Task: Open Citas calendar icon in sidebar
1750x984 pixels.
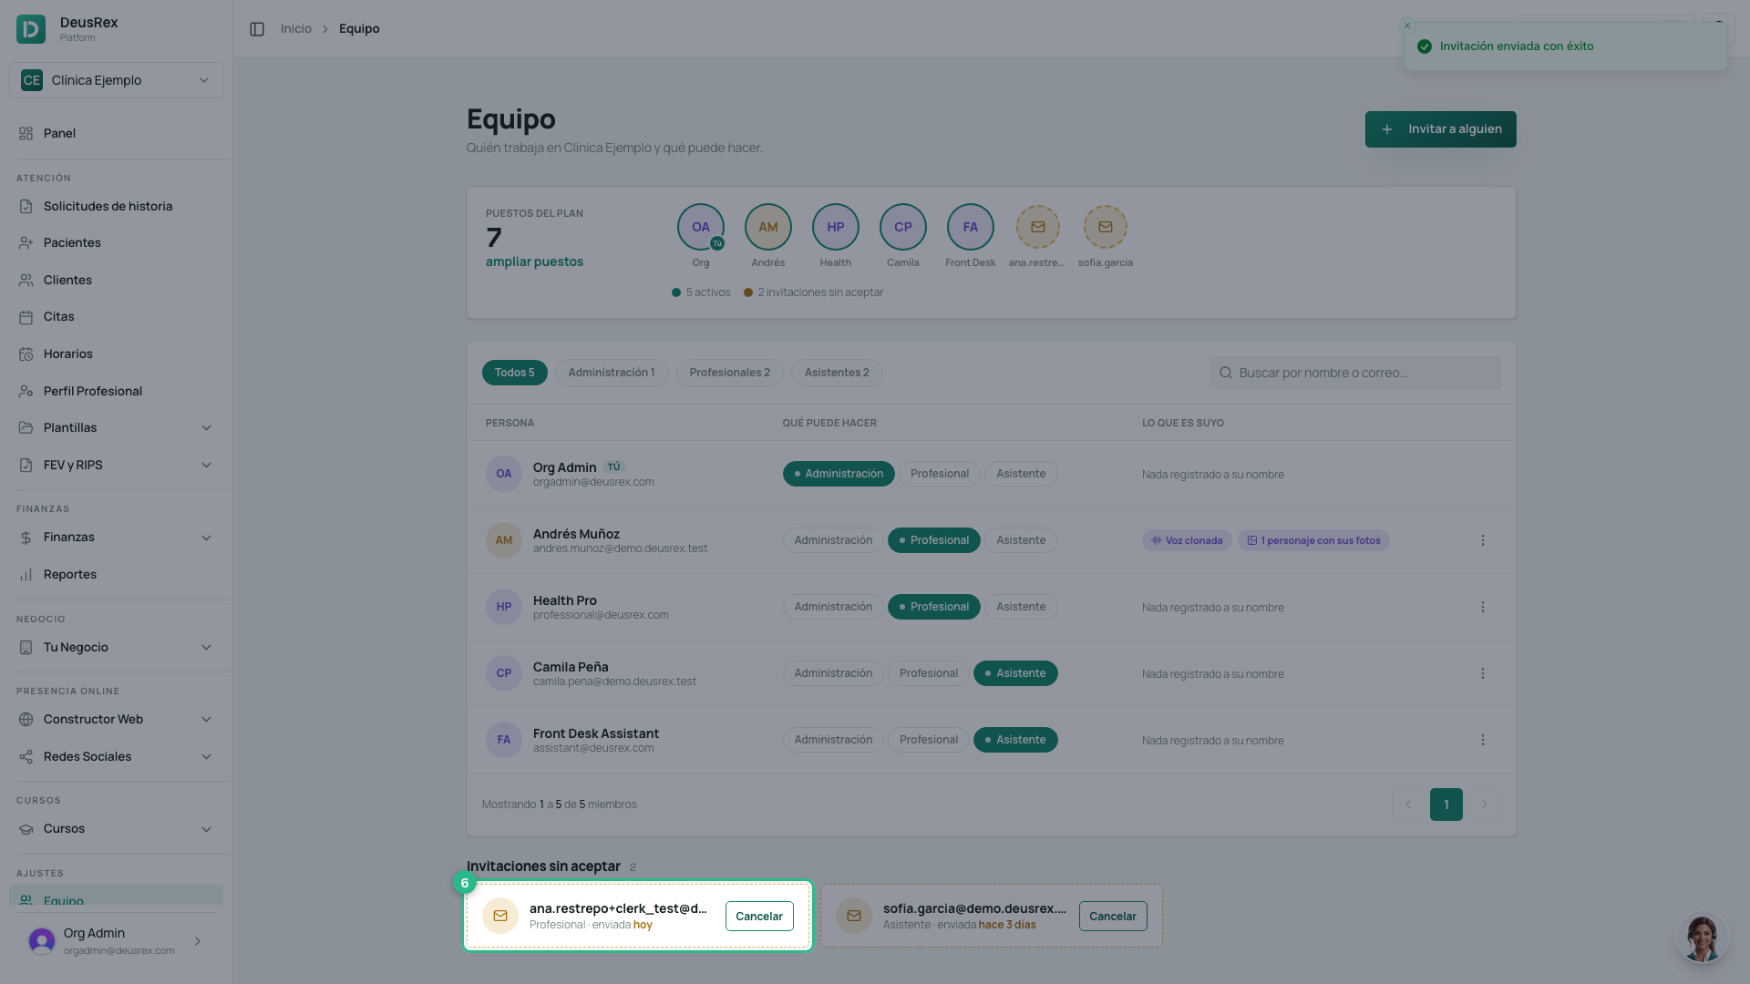Action: [x=26, y=317]
